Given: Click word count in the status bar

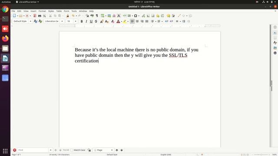Looking at the screenshot, I should (x=59, y=155).
